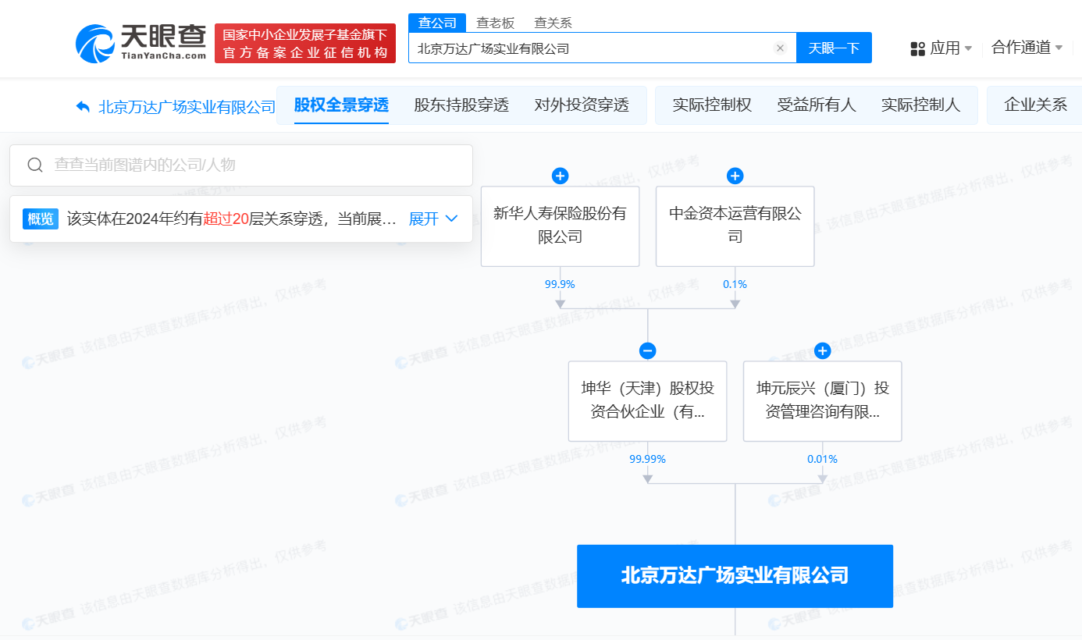Screen dimensions: 1082x640
Task: Collapse the 坤华（天津）股权投资 node
Action: coord(647,350)
